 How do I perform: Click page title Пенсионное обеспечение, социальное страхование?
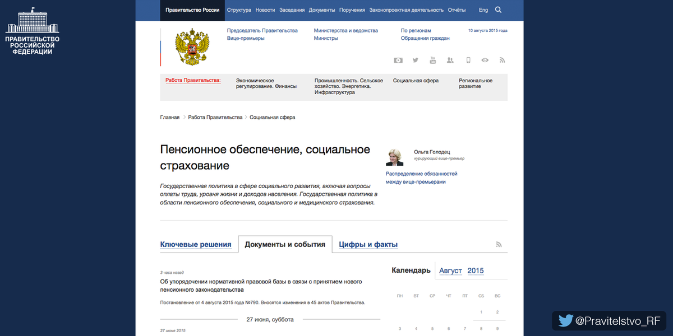click(x=265, y=157)
